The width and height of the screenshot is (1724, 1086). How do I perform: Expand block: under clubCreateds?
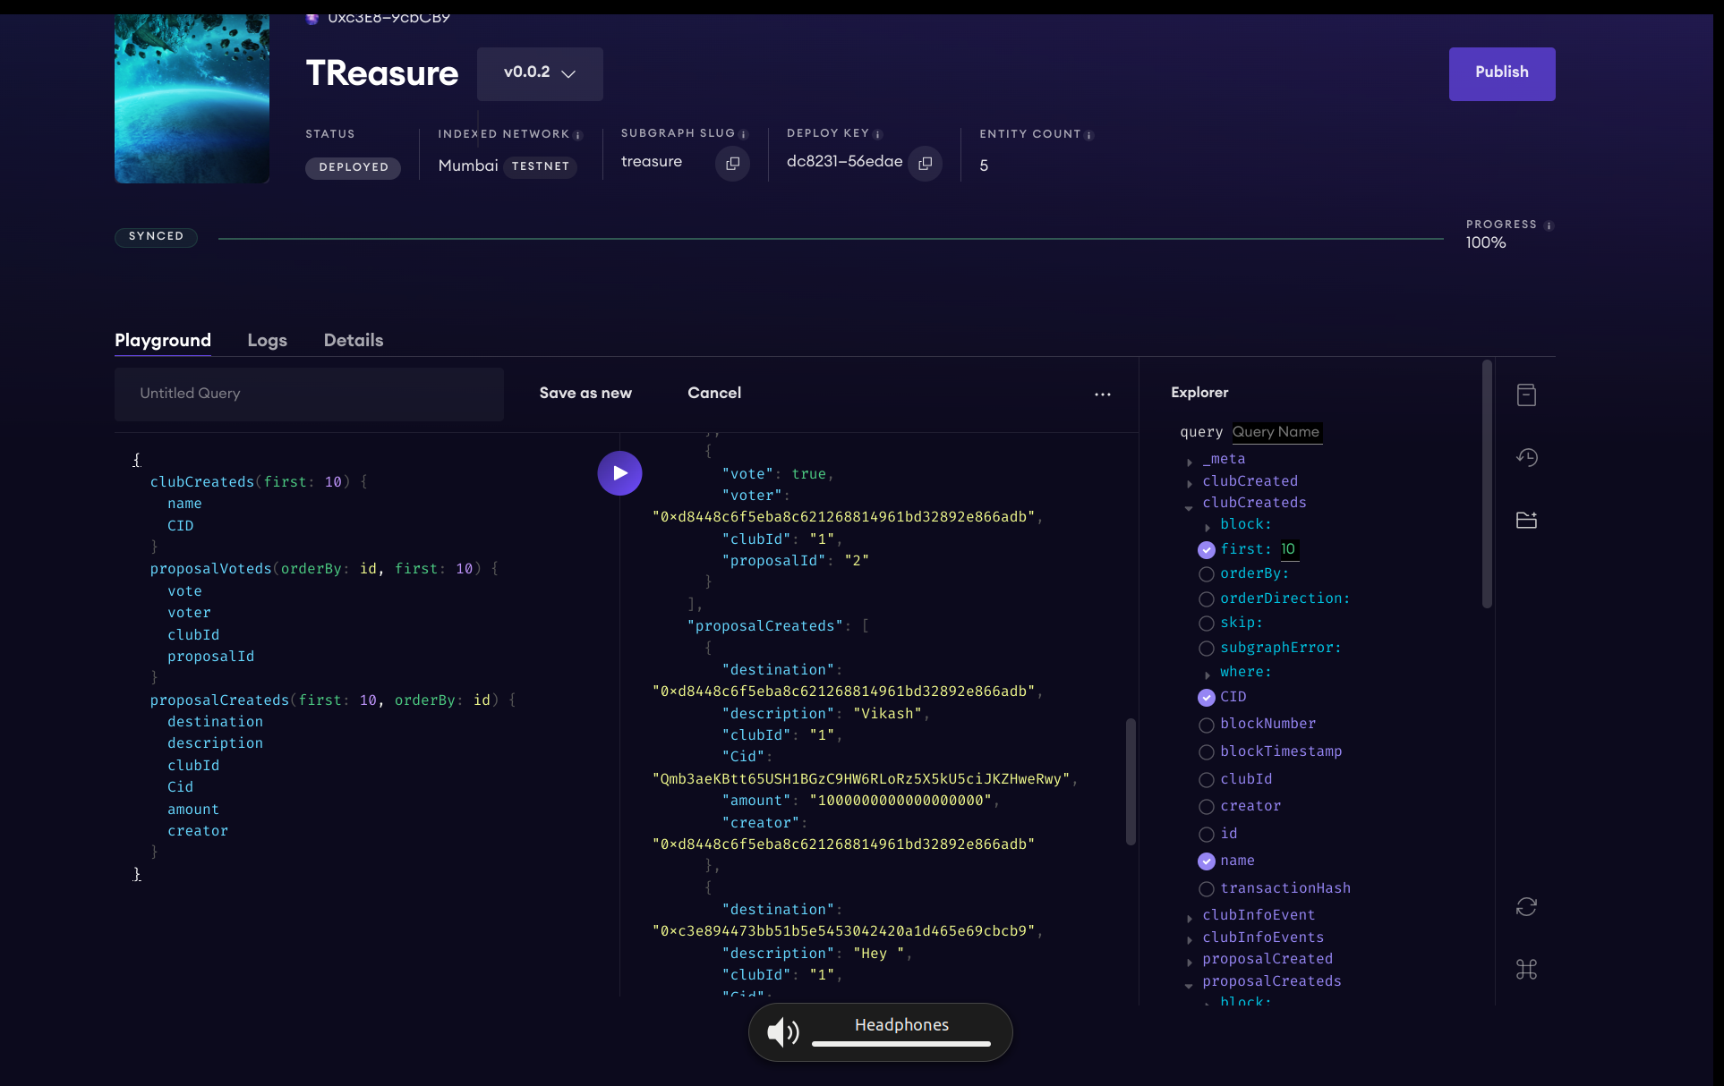(x=1208, y=527)
